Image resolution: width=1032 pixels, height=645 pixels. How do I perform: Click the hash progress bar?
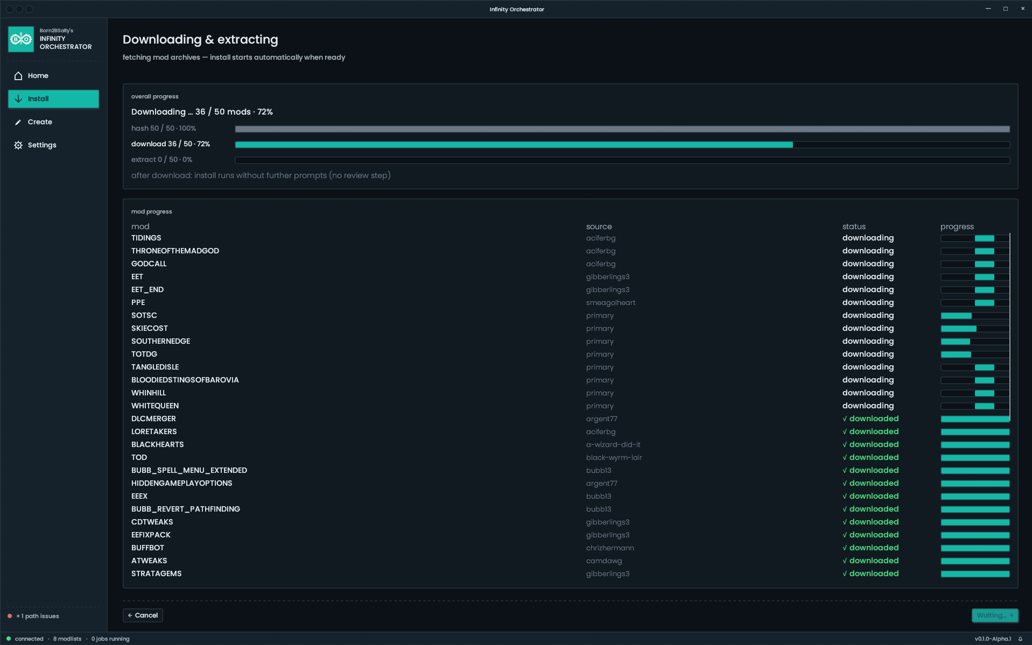click(622, 129)
